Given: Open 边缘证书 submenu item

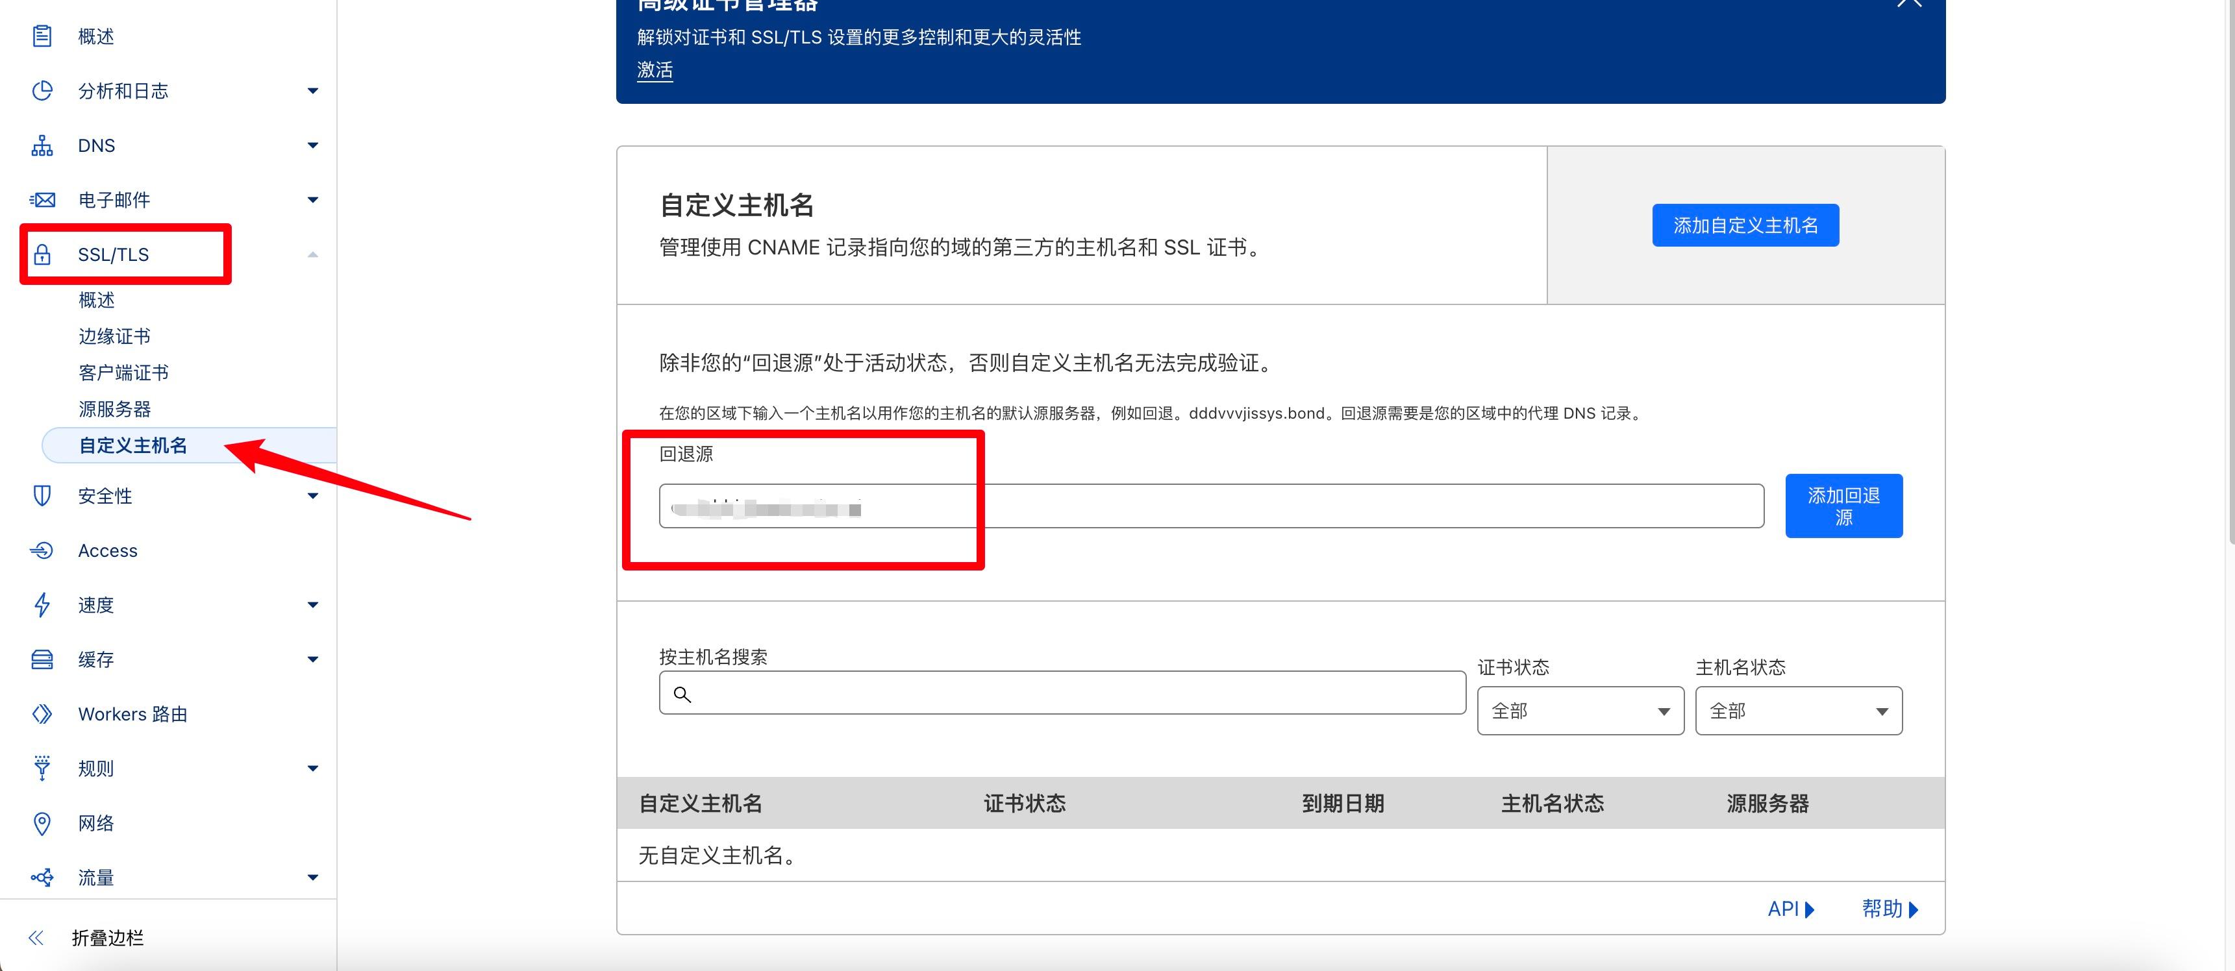Looking at the screenshot, I should 114,336.
